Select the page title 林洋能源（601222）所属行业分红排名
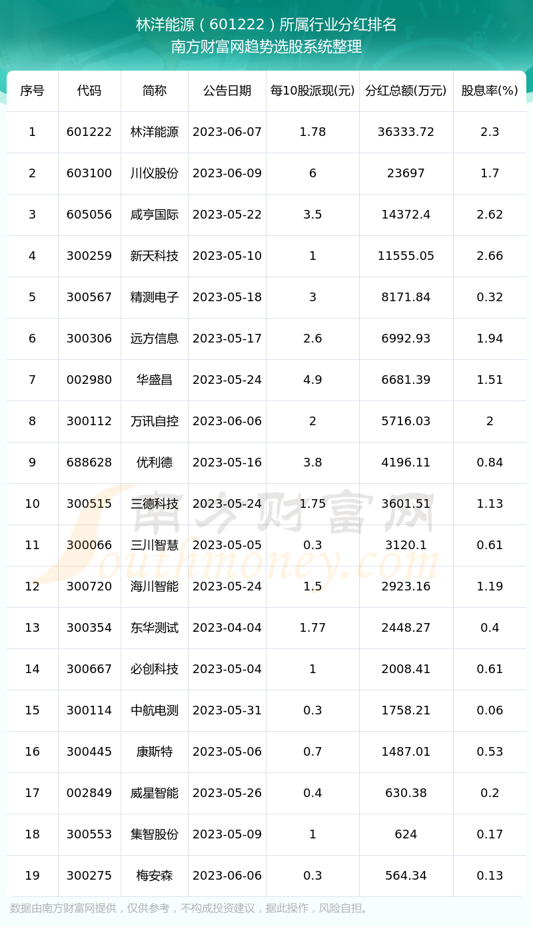This screenshot has width=533, height=941. 266,25
